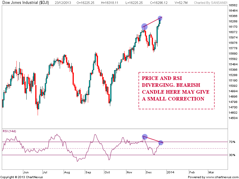Select the Dec label on the time axis
239x179 pixels.
pos(149,172)
